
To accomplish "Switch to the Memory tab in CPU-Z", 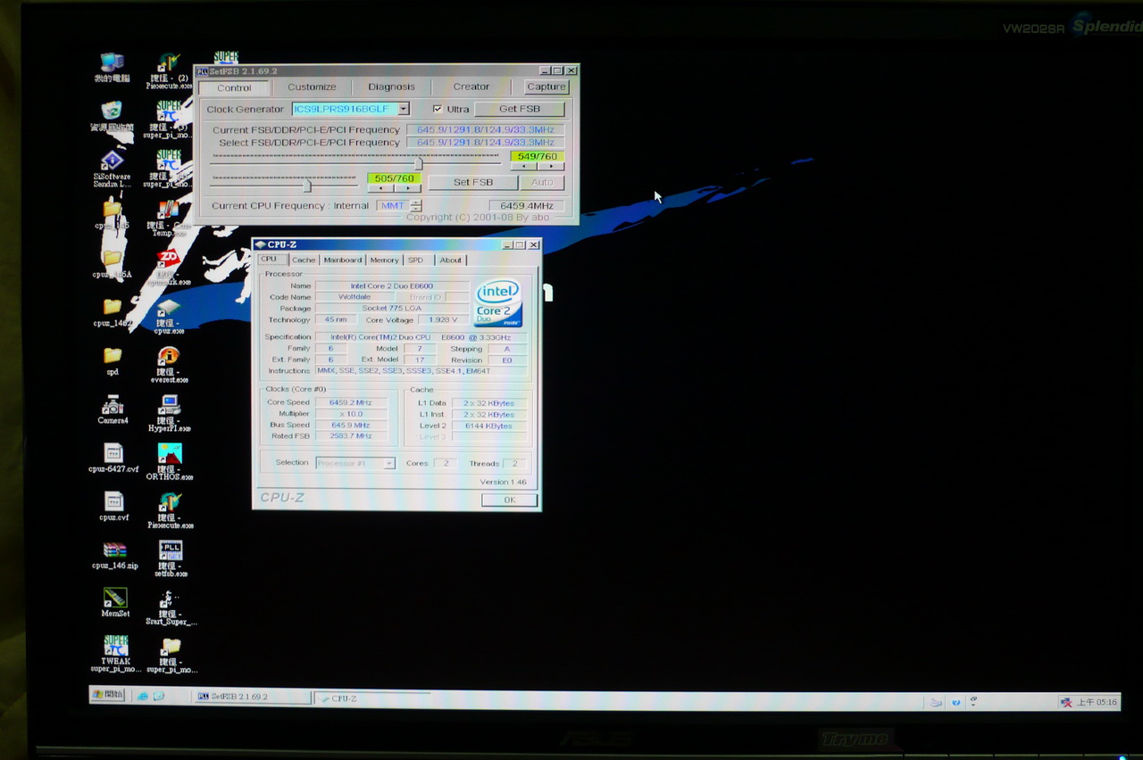I will 384,260.
